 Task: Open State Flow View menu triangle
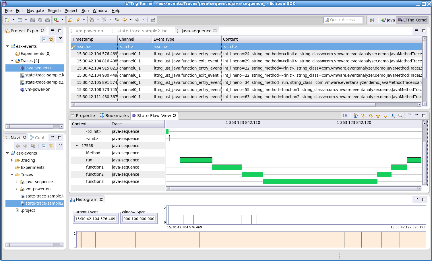pyautogui.click(x=410, y=114)
